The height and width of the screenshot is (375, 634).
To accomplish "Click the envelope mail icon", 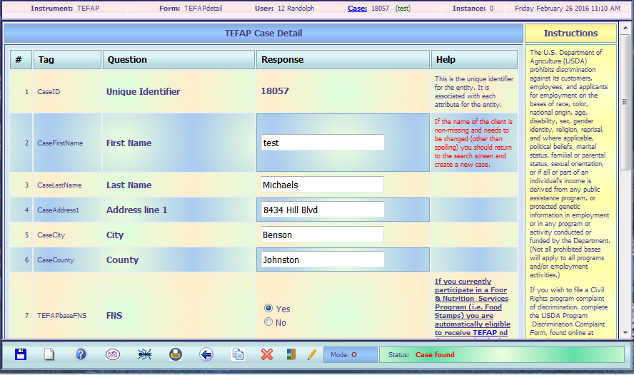I will point(113,354).
